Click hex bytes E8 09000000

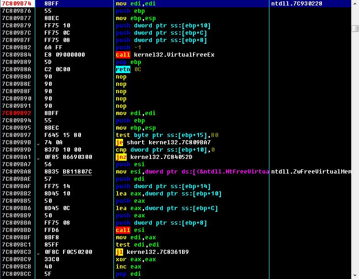tap(64, 55)
